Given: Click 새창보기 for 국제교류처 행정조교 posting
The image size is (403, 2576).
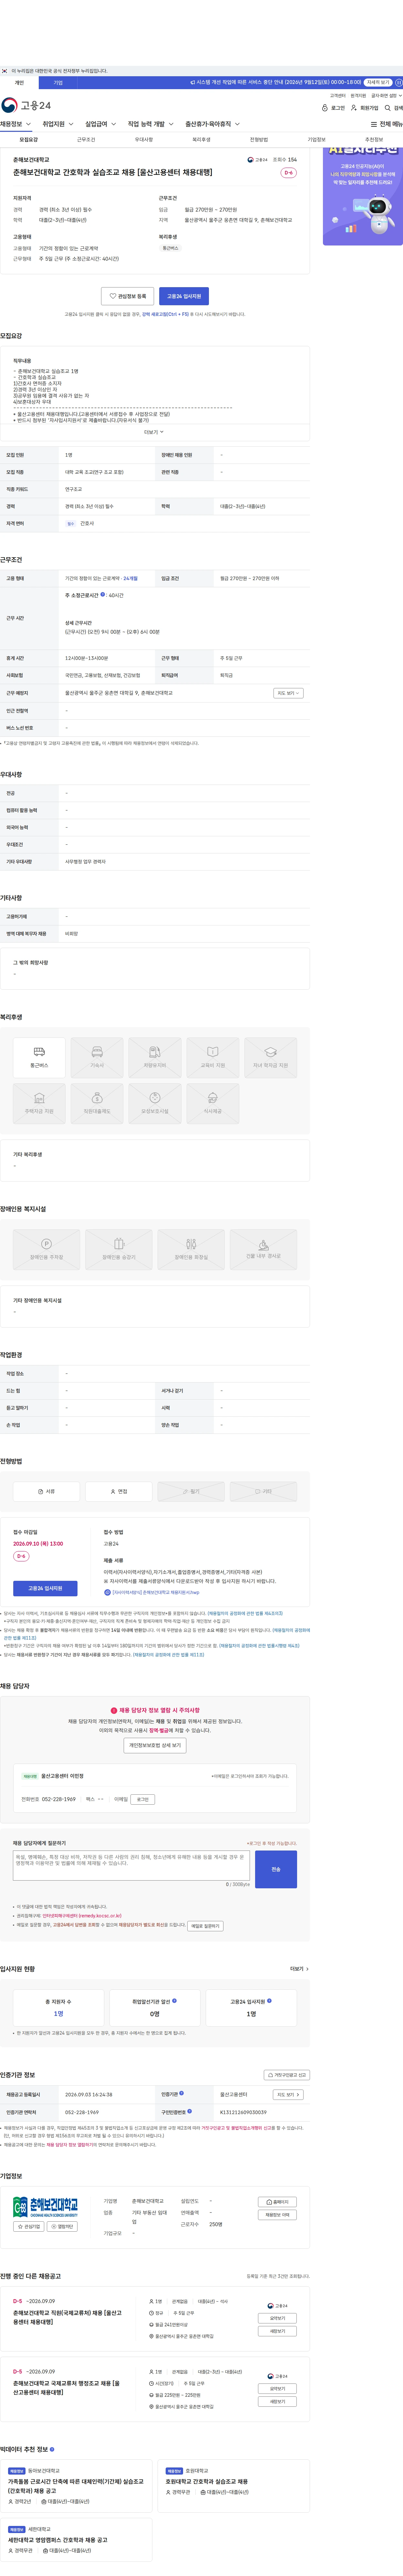Looking at the screenshot, I should [277, 2401].
